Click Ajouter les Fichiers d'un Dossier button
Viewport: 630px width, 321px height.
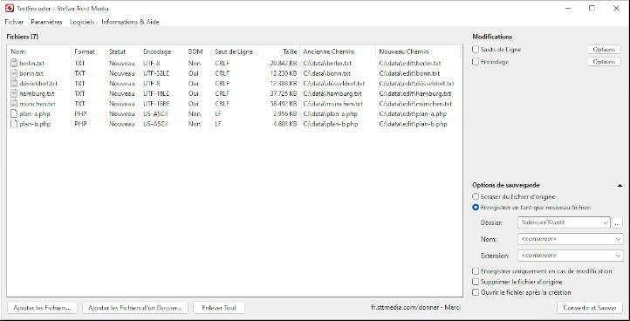(x=135, y=308)
